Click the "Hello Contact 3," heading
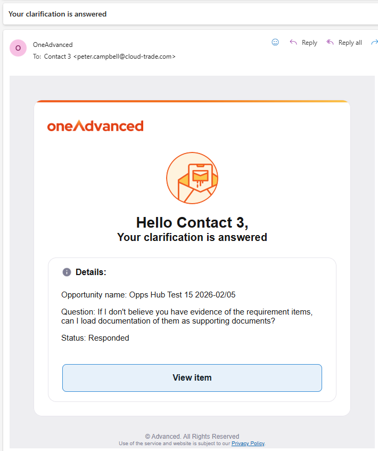The height and width of the screenshot is (451, 378). point(192,222)
